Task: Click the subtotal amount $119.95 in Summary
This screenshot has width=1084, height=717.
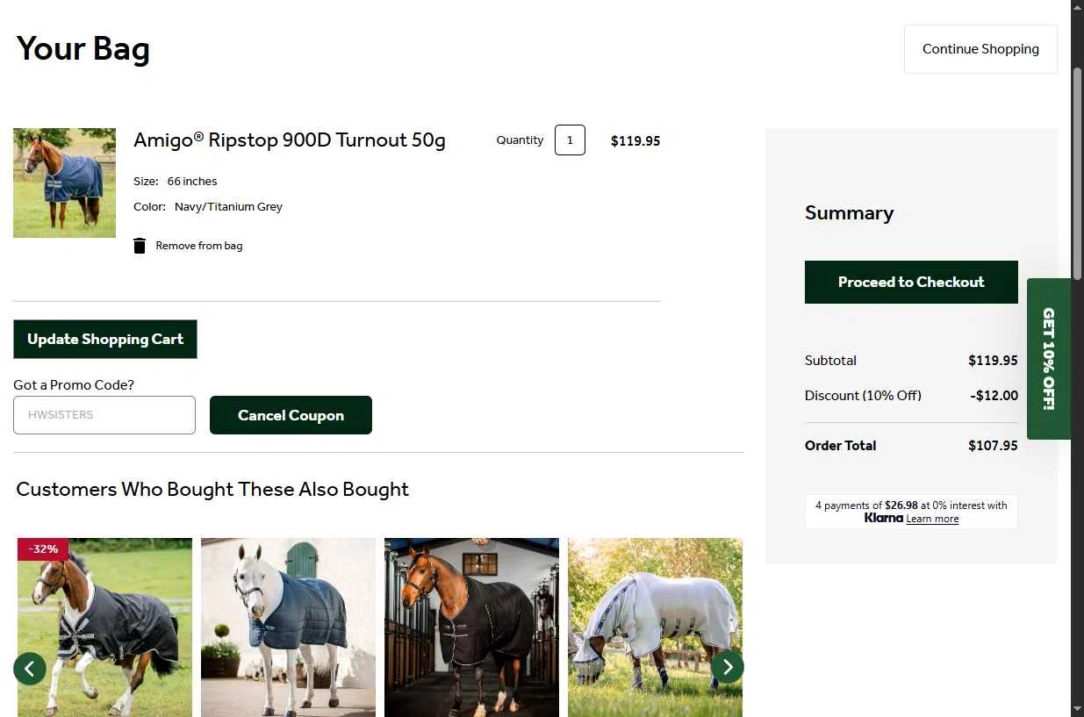Action: click(993, 361)
